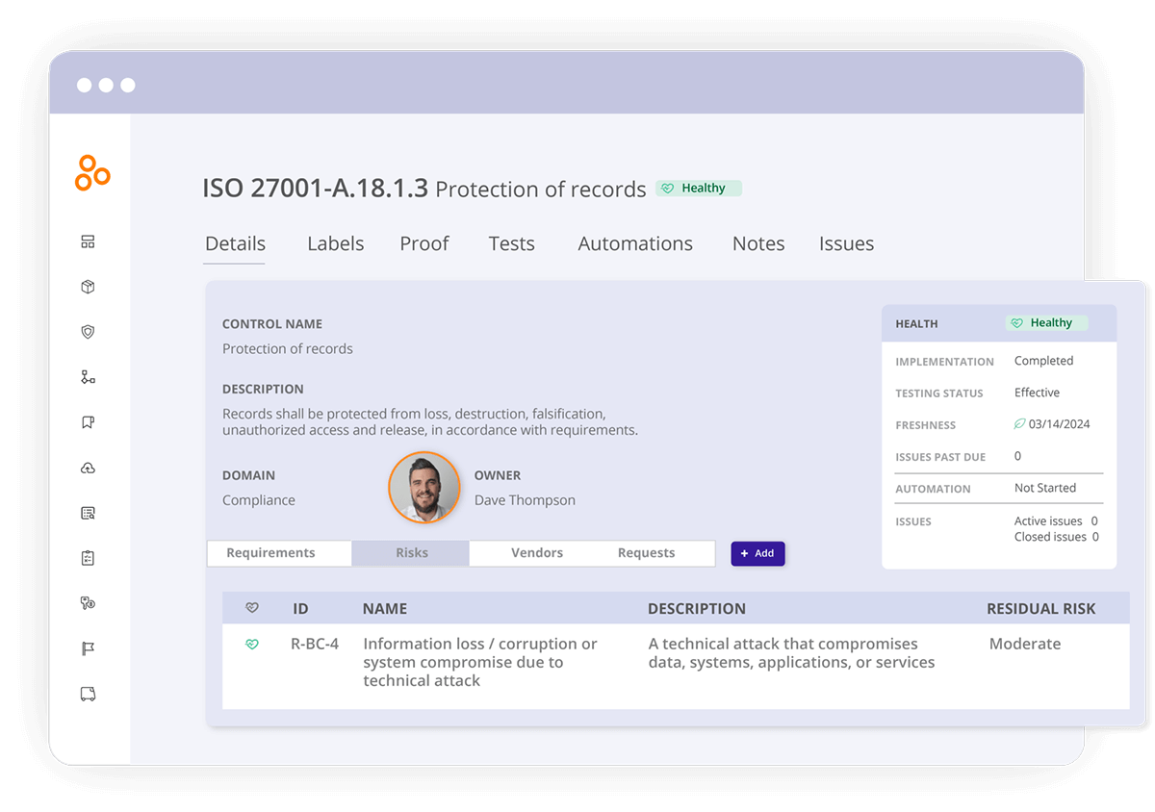Click Dave Thompson's profile avatar

(x=424, y=488)
